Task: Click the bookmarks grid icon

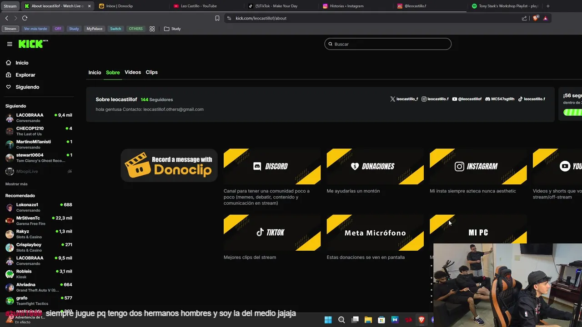Action: click(152, 29)
